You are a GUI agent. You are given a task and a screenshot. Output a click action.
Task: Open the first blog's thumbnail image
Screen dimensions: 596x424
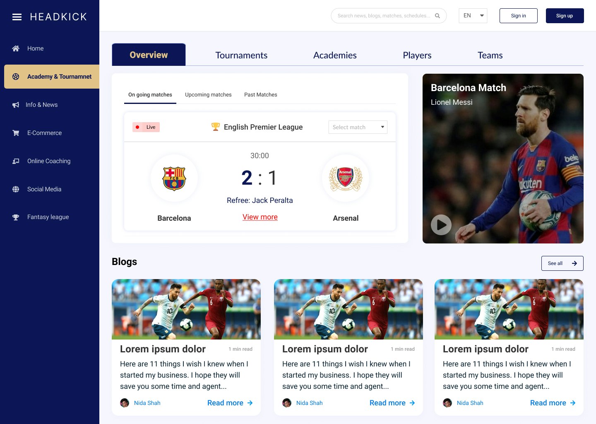[x=186, y=309]
